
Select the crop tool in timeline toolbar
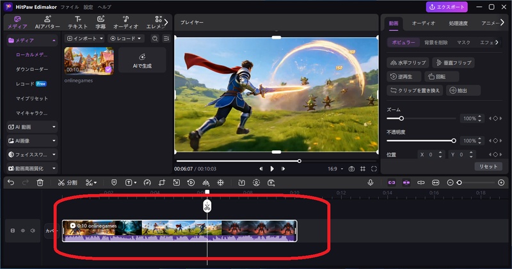coord(162,183)
